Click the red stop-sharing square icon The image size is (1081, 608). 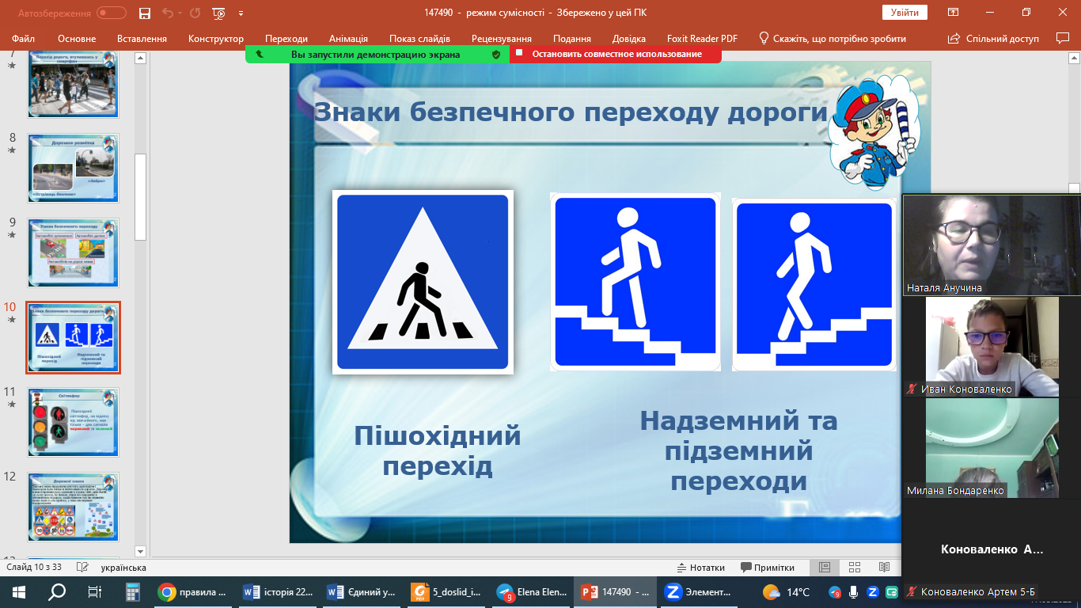tap(518, 52)
